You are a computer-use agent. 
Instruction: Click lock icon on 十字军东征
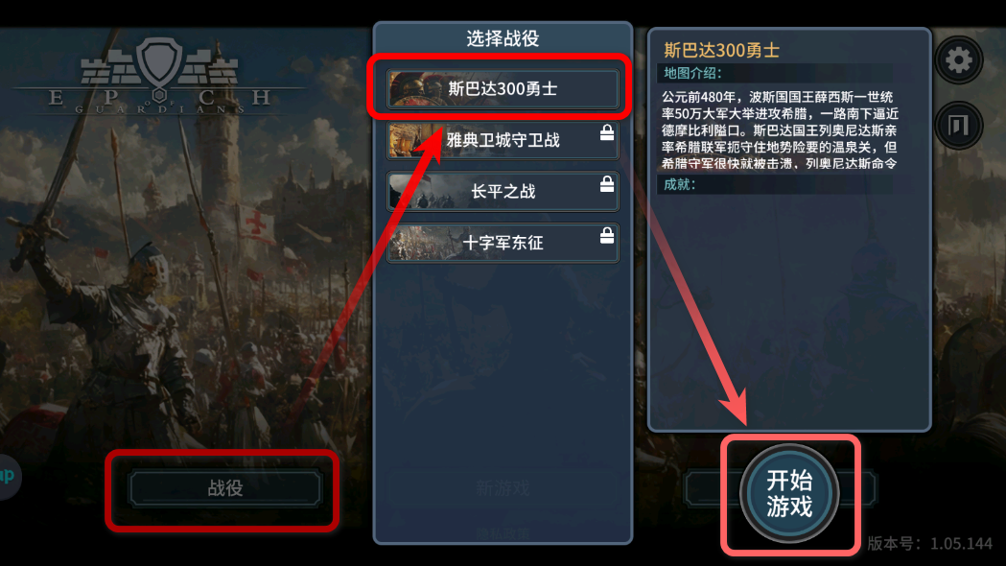coord(607,235)
